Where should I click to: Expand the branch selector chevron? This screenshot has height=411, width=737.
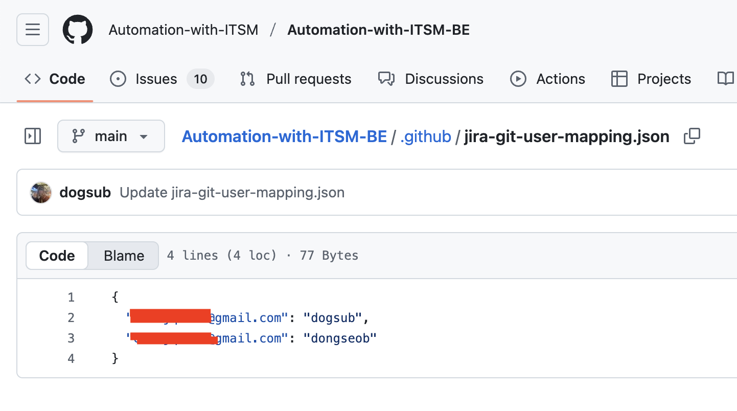click(145, 136)
